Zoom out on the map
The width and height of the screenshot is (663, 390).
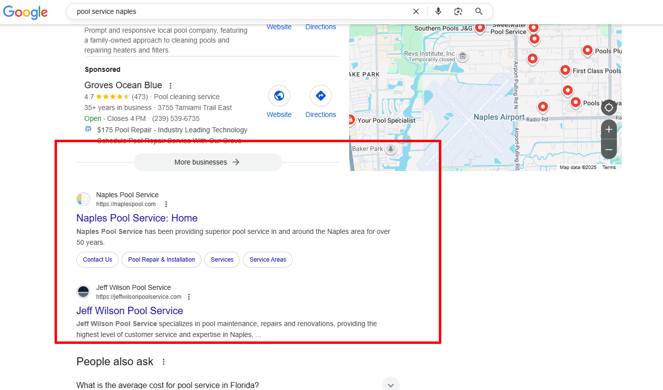(x=609, y=150)
